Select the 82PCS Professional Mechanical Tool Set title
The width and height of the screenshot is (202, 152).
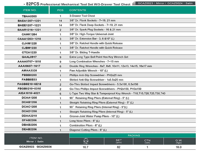(x=77, y=4)
